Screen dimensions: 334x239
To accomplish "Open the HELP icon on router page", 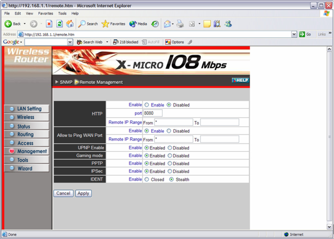I will coord(240,80).
